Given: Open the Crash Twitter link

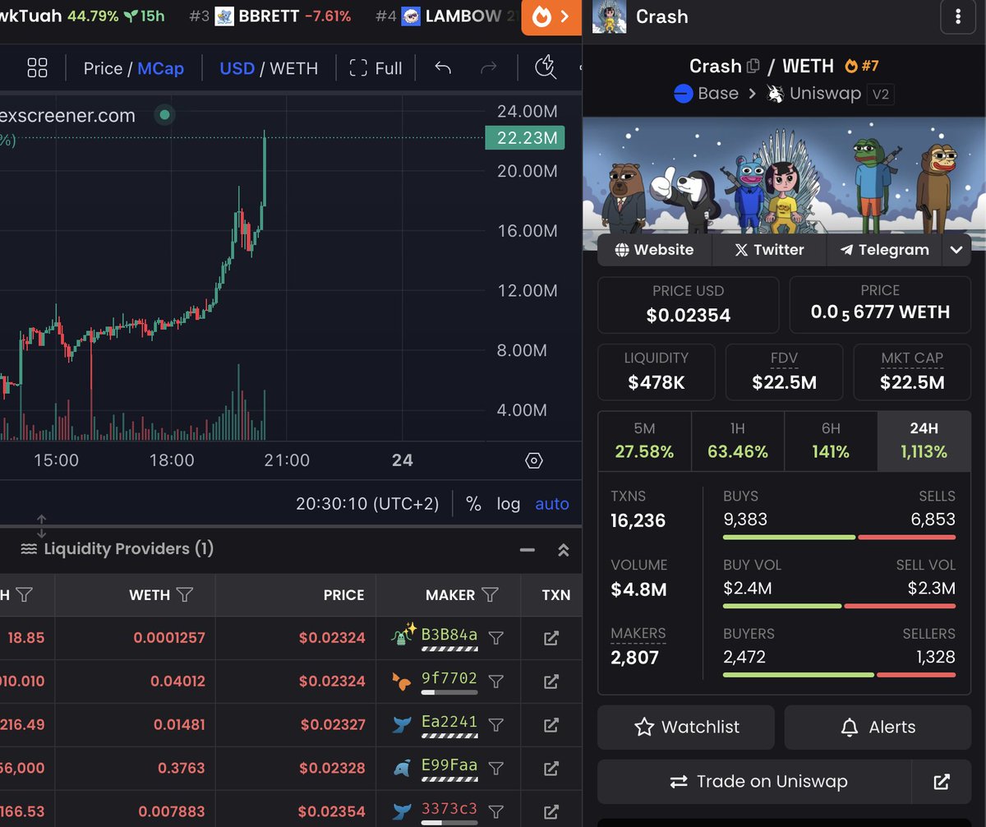Looking at the screenshot, I should click(x=769, y=250).
